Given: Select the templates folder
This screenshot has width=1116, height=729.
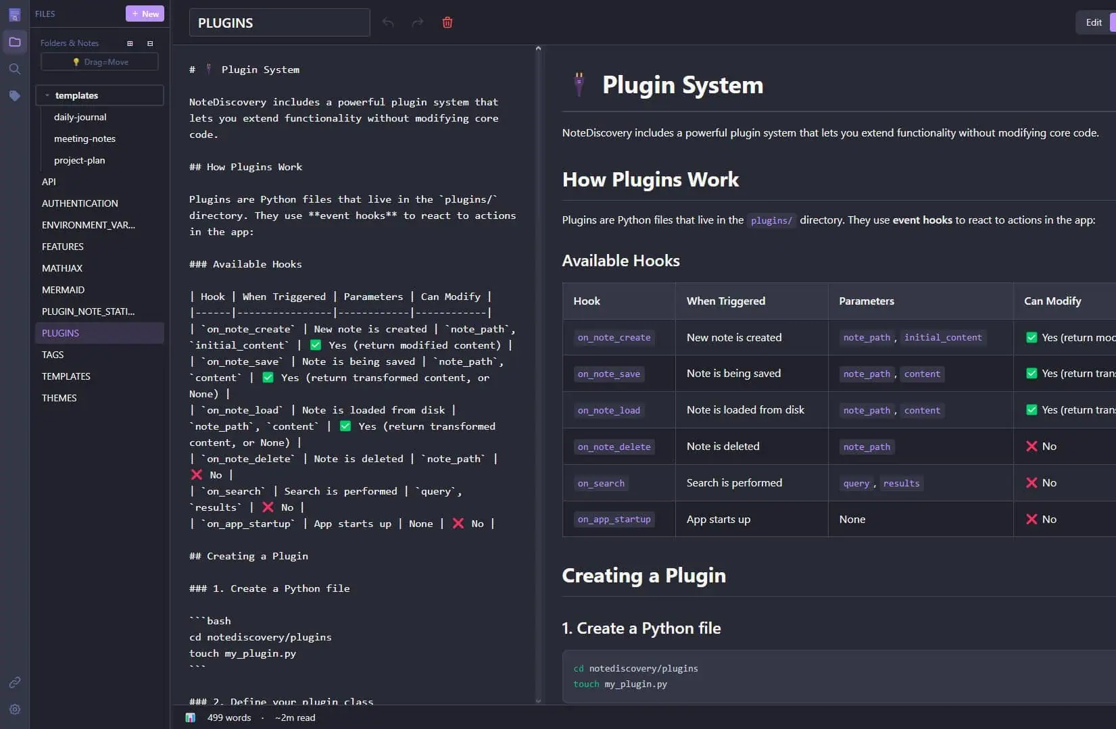Looking at the screenshot, I should [99, 95].
